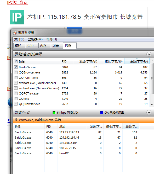This screenshot has height=174, width=154.
Task: Open the IP地址查询 link
Action: pyautogui.click(x=17, y=2)
